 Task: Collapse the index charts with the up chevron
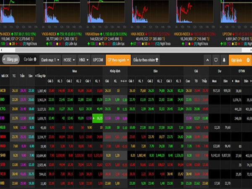click(207, 60)
